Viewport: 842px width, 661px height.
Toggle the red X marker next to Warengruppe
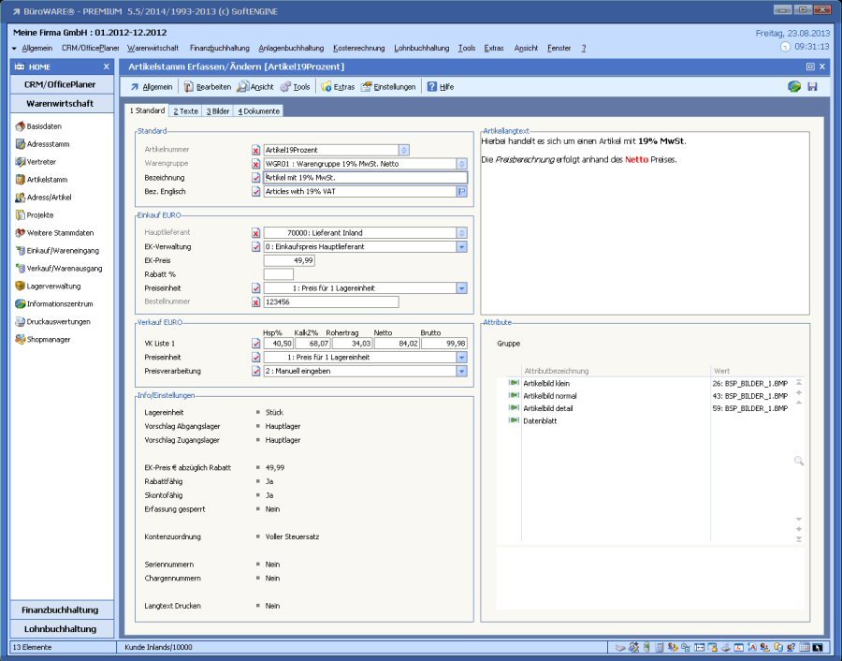(255, 164)
